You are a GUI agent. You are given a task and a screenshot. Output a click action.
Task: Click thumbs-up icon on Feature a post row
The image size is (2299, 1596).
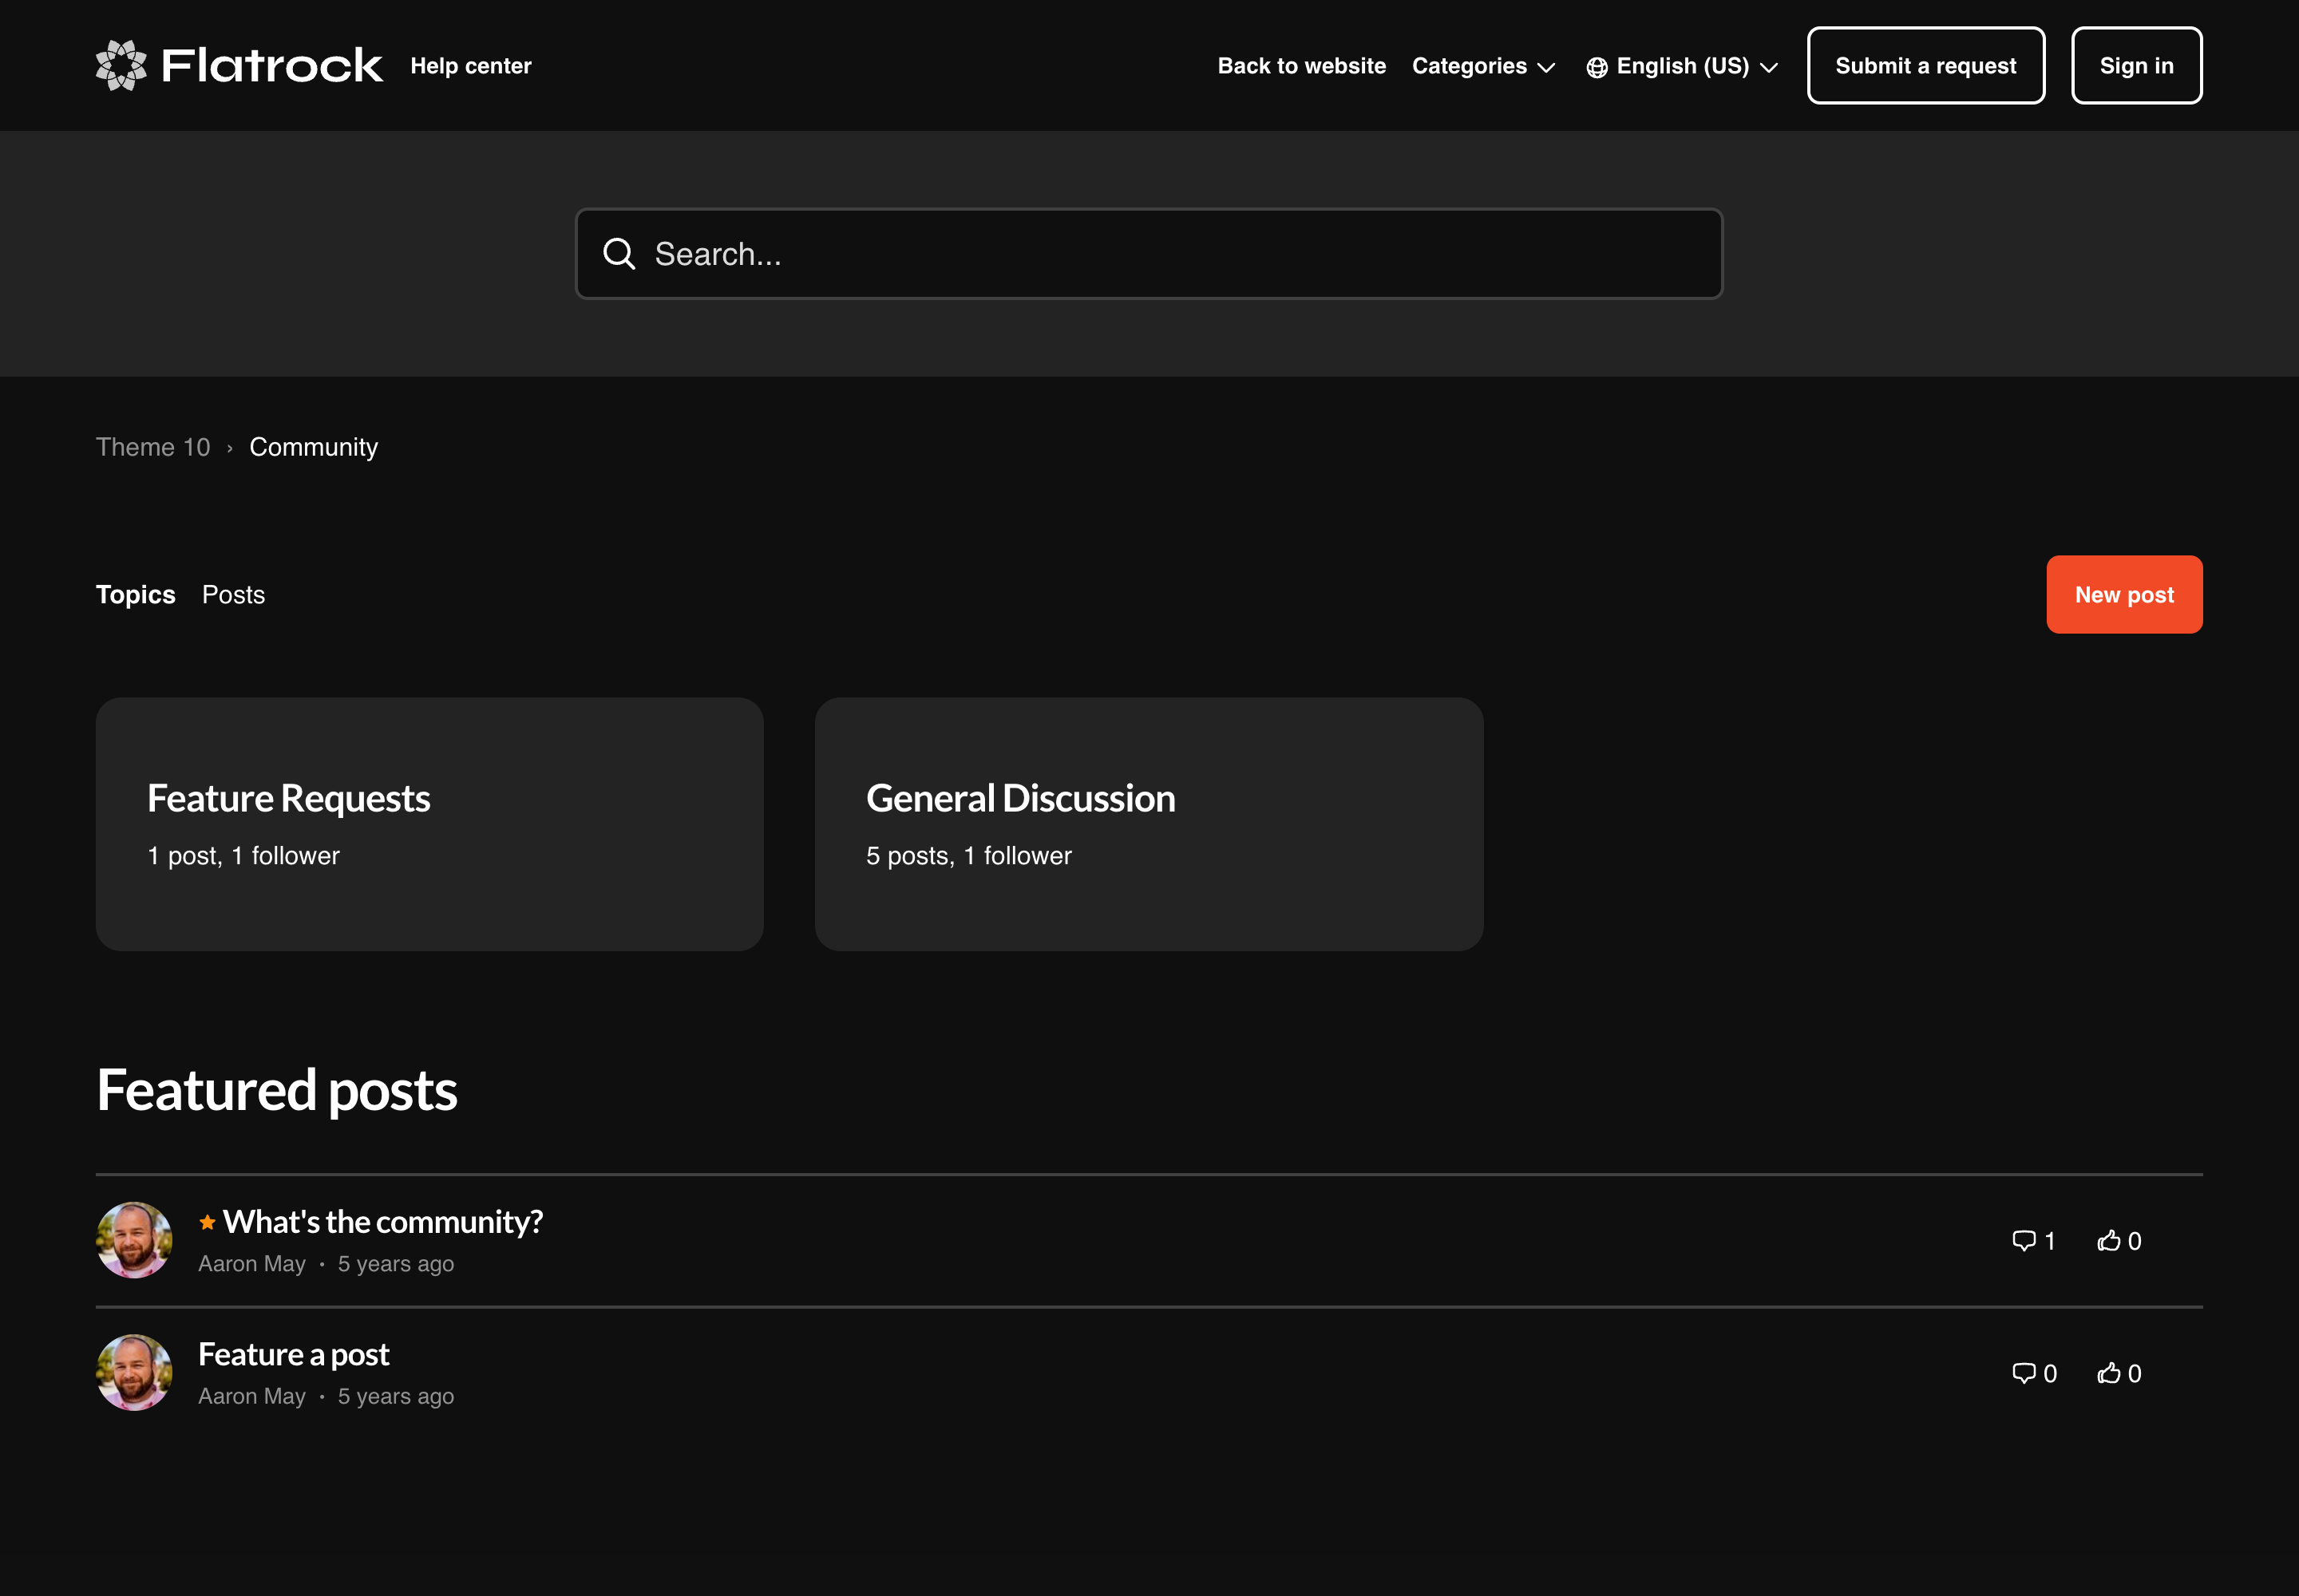point(2109,1373)
